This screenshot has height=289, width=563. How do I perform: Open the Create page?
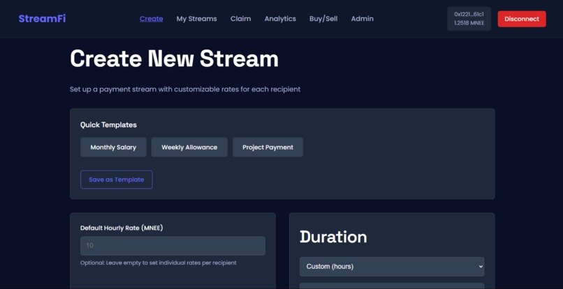click(x=151, y=19)
